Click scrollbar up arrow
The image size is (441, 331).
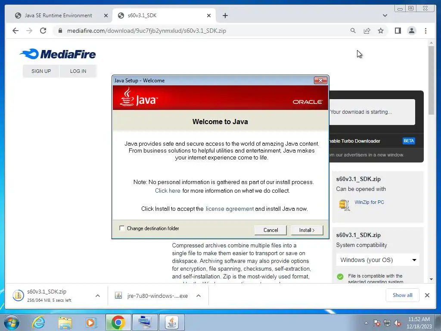pyautogui.click(x=431, y=43)
